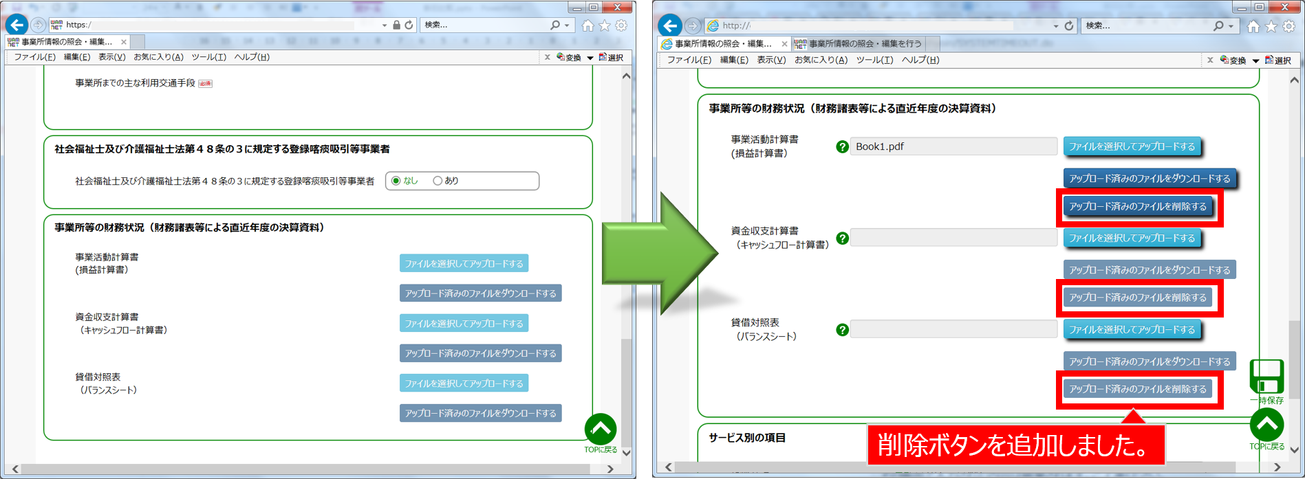Click TOPに戻る green arrow in left window
Screen dimensions: 1305x479
click(x=601, y=429)
